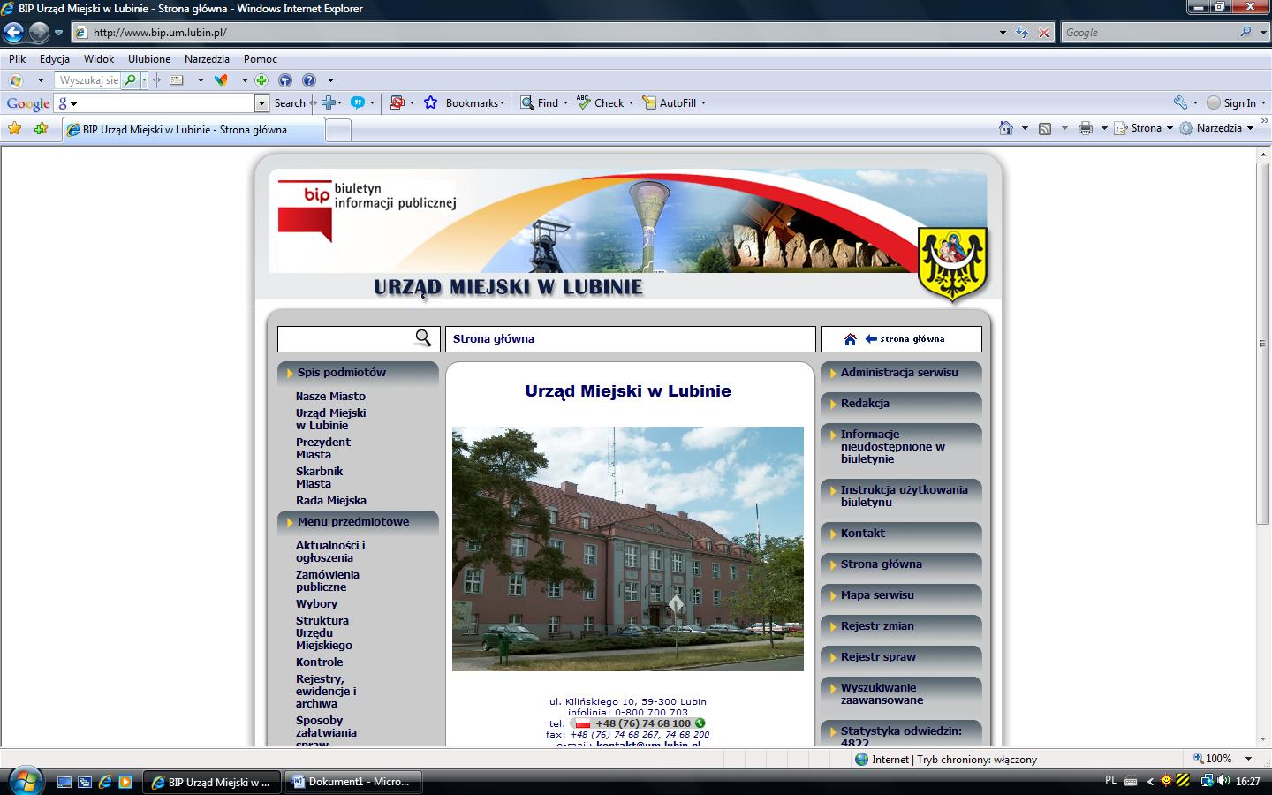Click the Redakcja button in right panel
The width and height of the screenshot is (1272, 795).
click(x=901, y=404)
